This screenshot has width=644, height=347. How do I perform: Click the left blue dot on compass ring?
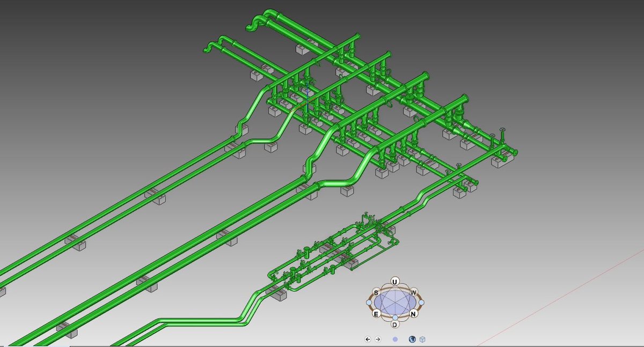[369, 302]
